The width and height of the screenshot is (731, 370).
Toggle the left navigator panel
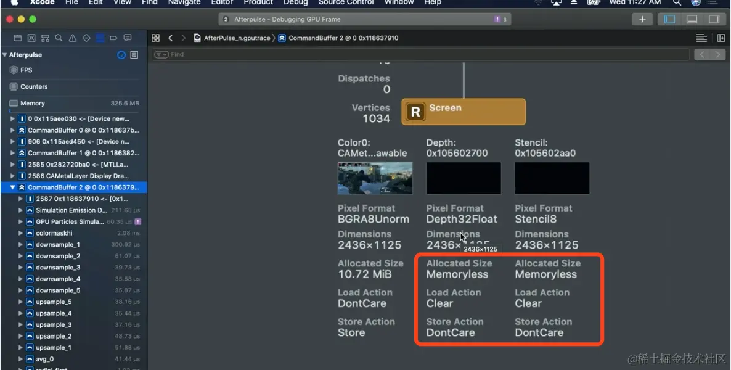click(x=669, y=19)
